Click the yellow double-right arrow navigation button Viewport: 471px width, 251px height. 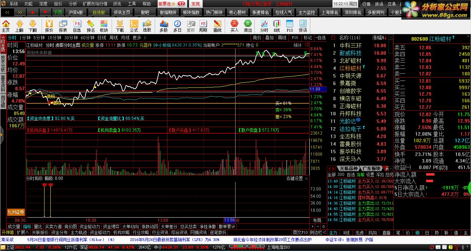20,12
